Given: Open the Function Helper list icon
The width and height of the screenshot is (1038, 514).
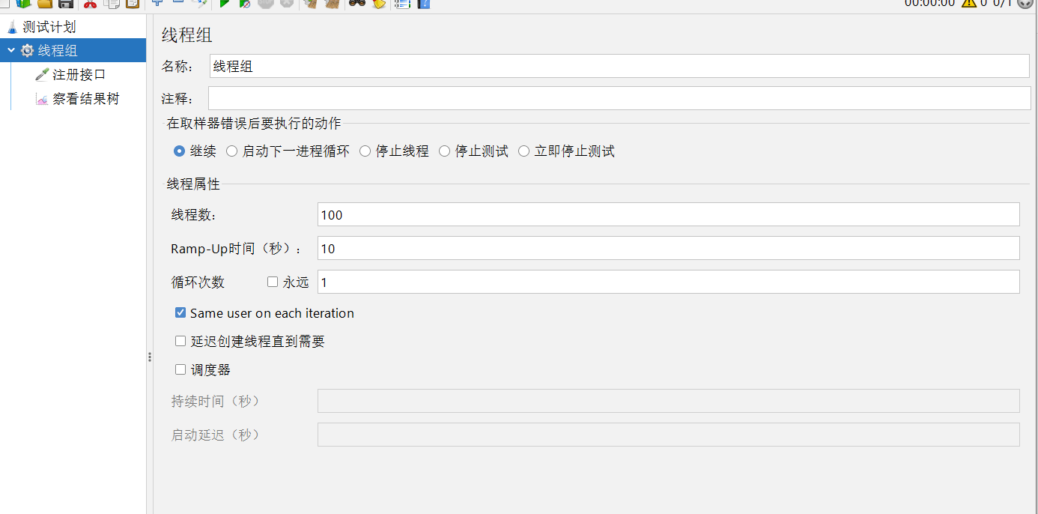Looking at the screenshot, I should [402, 3].
